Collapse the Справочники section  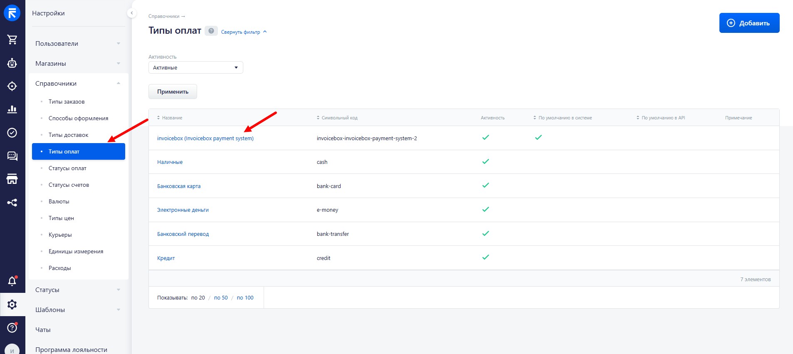point(78,83)
